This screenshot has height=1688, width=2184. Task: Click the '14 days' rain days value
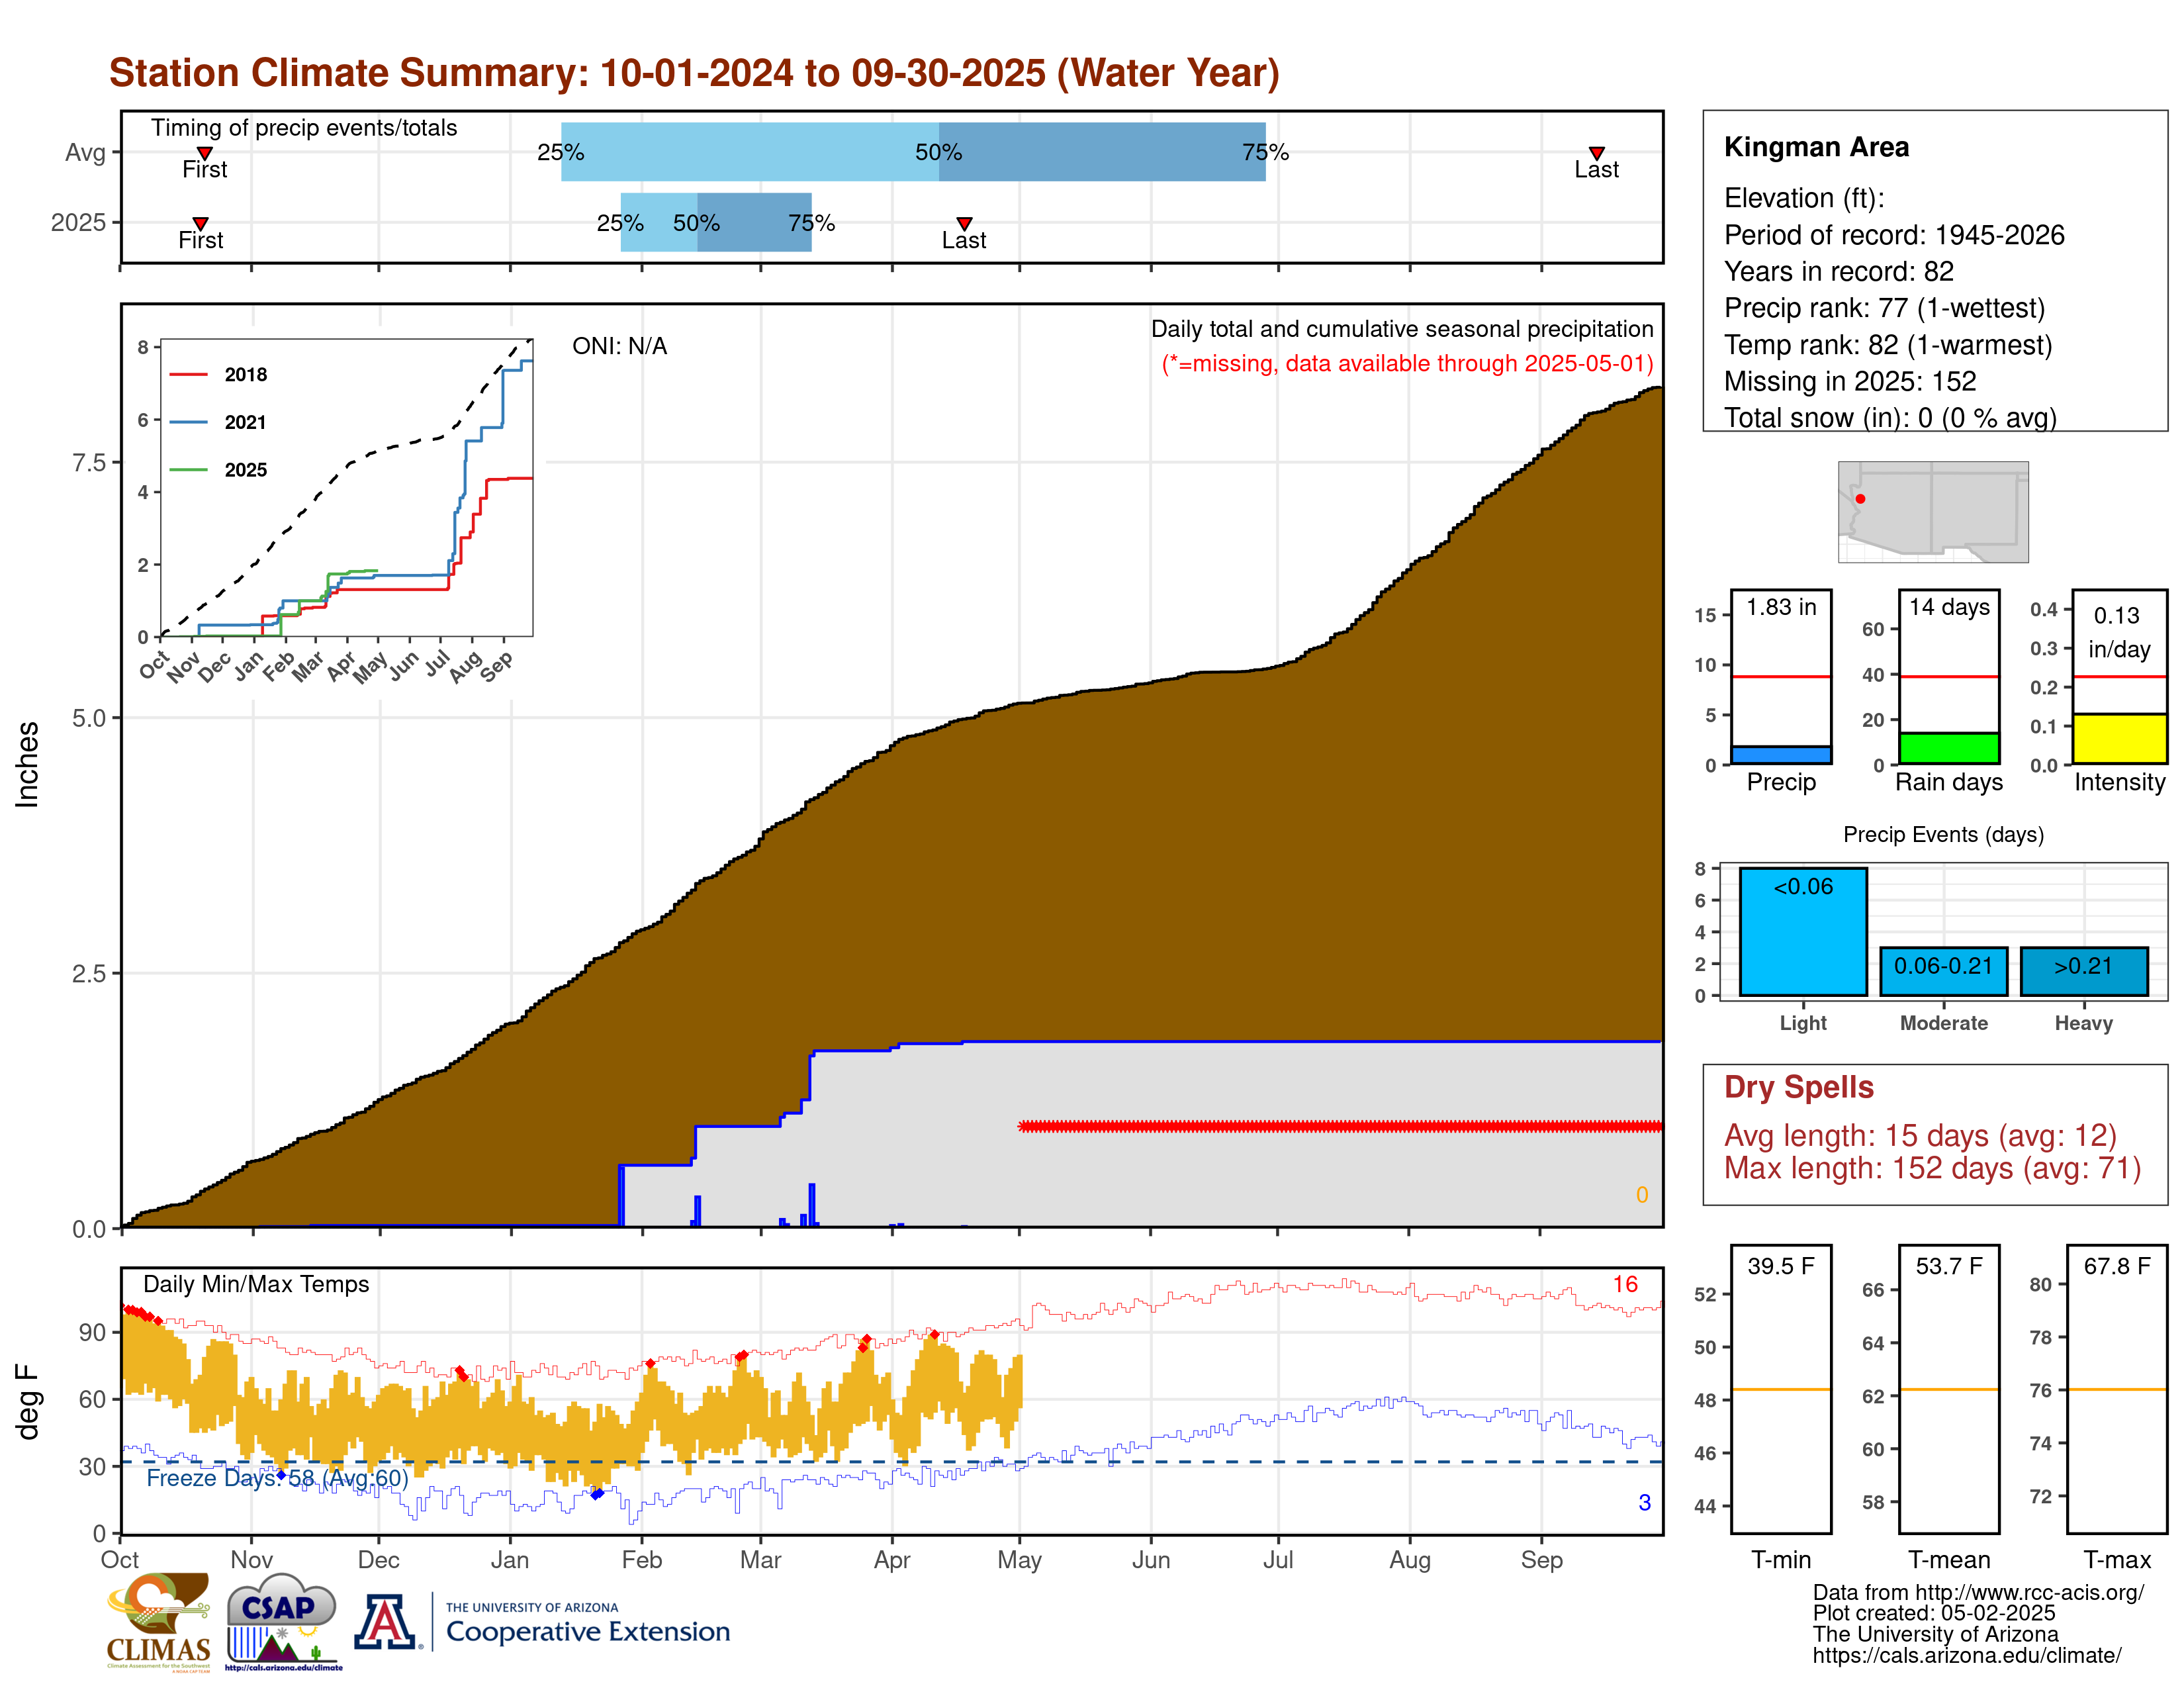pyautogui.click(x=1949, y=607)
